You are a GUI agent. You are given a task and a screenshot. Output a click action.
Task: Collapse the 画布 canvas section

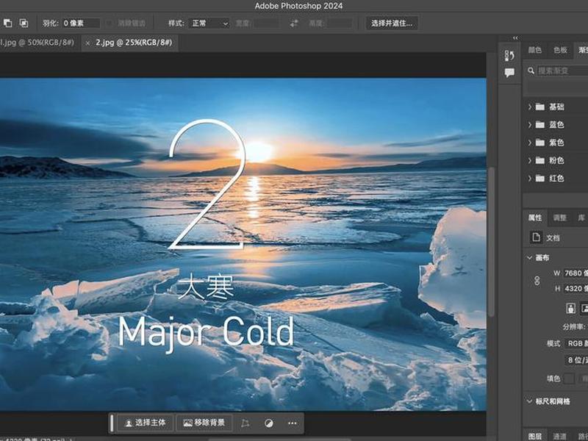pos(529,258)
